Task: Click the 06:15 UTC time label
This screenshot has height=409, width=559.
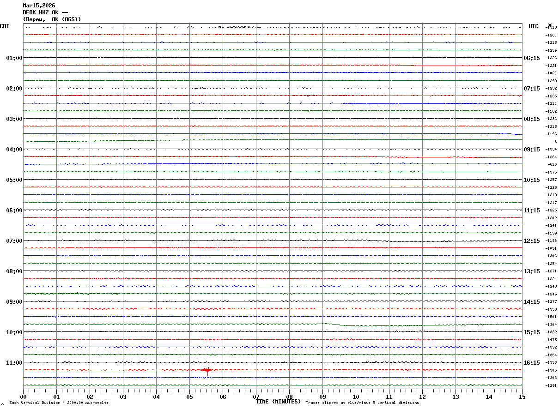Action: [x=531, y=58]
